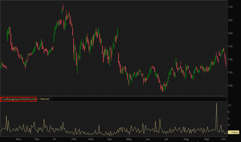This screenshot has width=241, height=142.
Task: Click the Apr label on time axis
Action: pyautogui.click(x=110, y=139)
